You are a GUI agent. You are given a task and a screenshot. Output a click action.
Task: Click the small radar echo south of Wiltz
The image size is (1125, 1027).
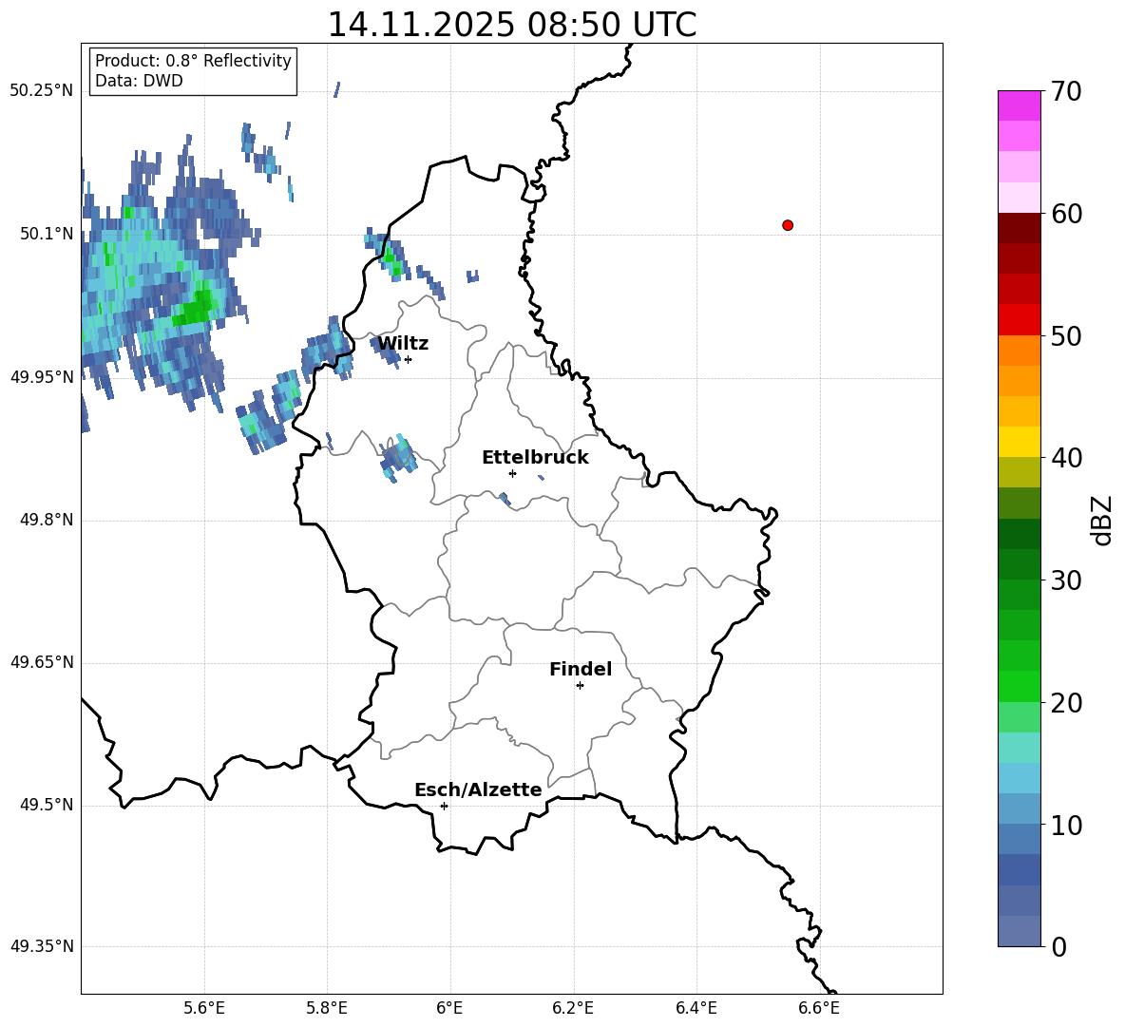[398, 457]
